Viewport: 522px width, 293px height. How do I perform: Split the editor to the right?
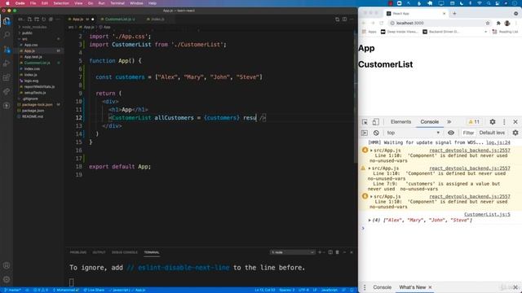(x=344, y=20)
